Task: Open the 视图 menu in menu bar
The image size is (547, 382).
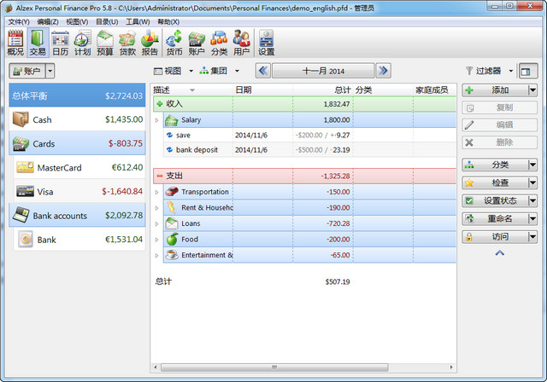Action: [77, 22]
